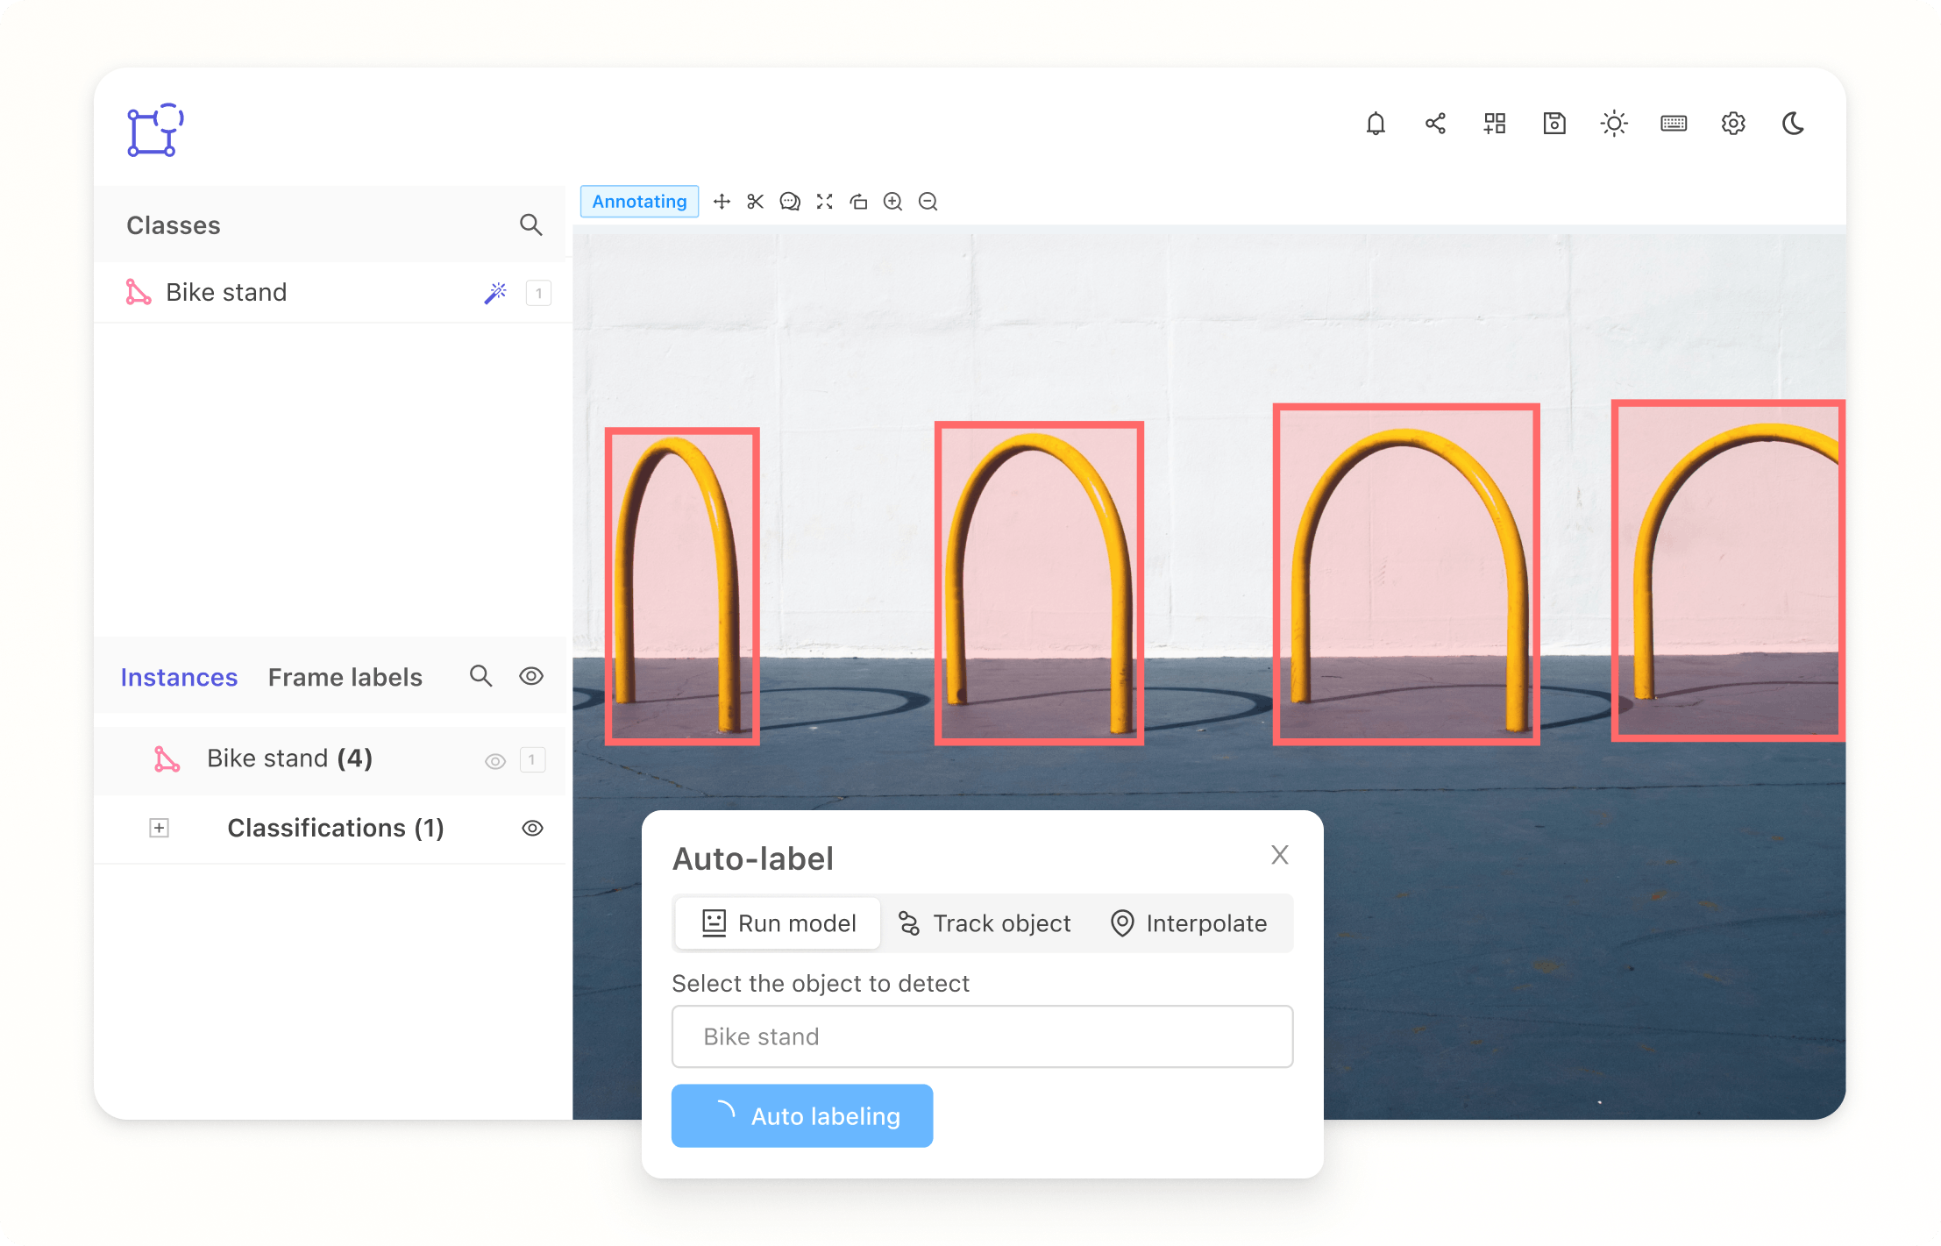Viewport: 1941px width, 1246px height.
Task: Toggle visibility of Bike stand instances
Action: click(494, 758)
